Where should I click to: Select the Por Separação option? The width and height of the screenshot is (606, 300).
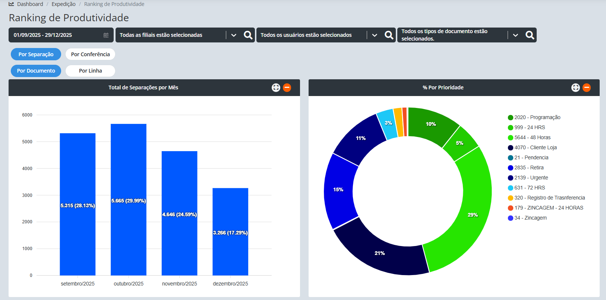pos(36,54)
